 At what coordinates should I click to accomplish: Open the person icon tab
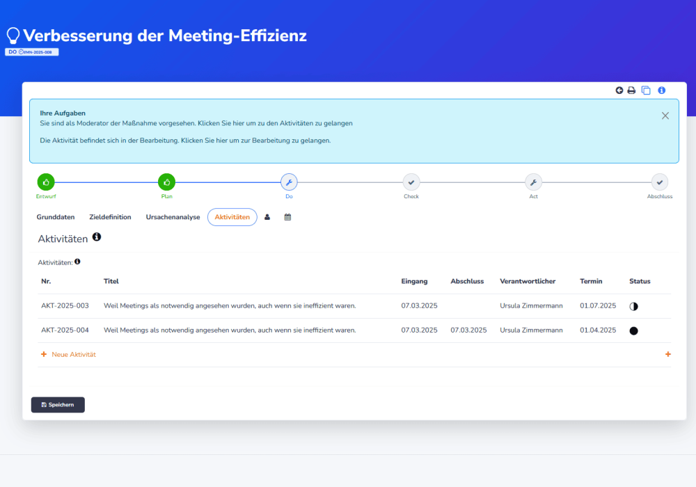point(267,217)
